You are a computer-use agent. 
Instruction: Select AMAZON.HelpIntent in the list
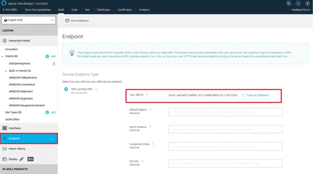(21, 92)
